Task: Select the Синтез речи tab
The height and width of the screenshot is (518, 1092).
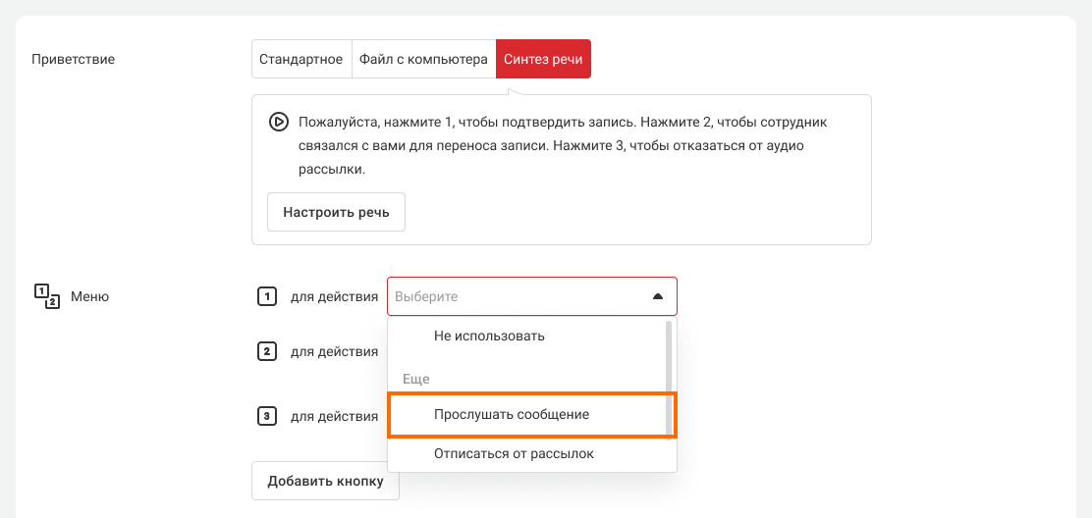Action: [x=543, y=59]
